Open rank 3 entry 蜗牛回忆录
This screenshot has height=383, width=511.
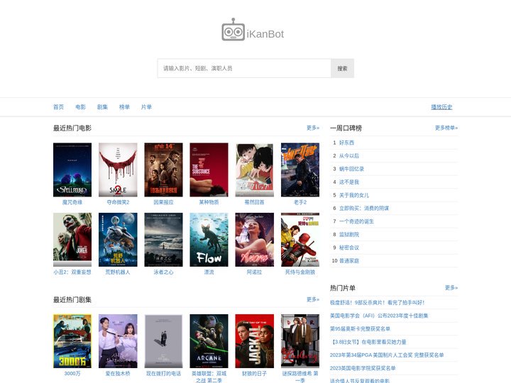point(351,169)
